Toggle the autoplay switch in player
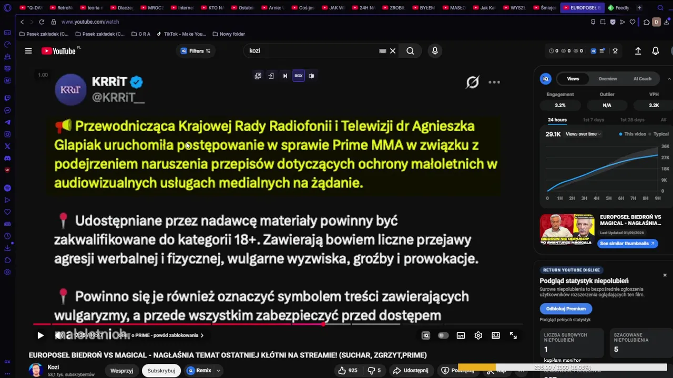Viewport: 673px width, 378px height. 443,335
